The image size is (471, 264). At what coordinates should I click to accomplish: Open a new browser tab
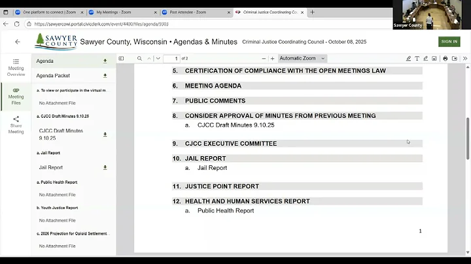313,12
